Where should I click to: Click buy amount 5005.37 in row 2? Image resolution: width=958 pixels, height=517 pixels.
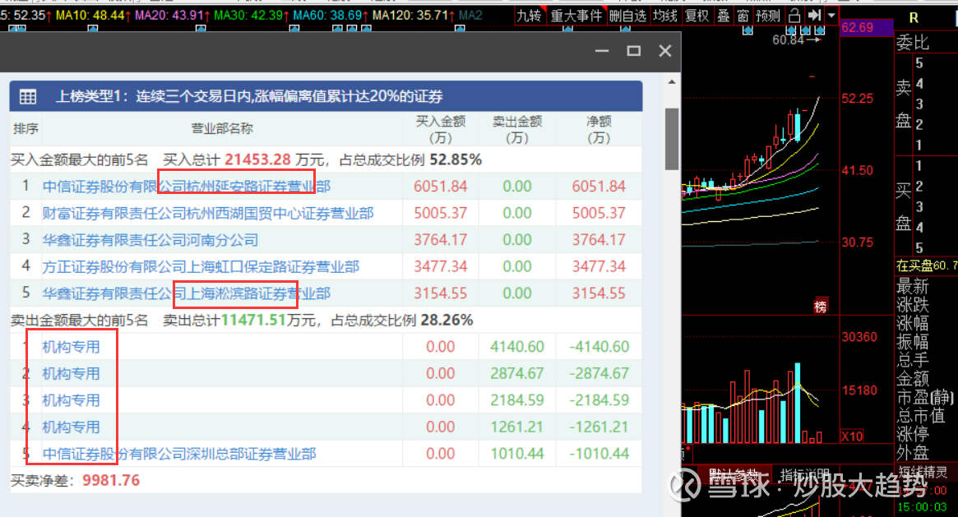click(x=441, y=213)
